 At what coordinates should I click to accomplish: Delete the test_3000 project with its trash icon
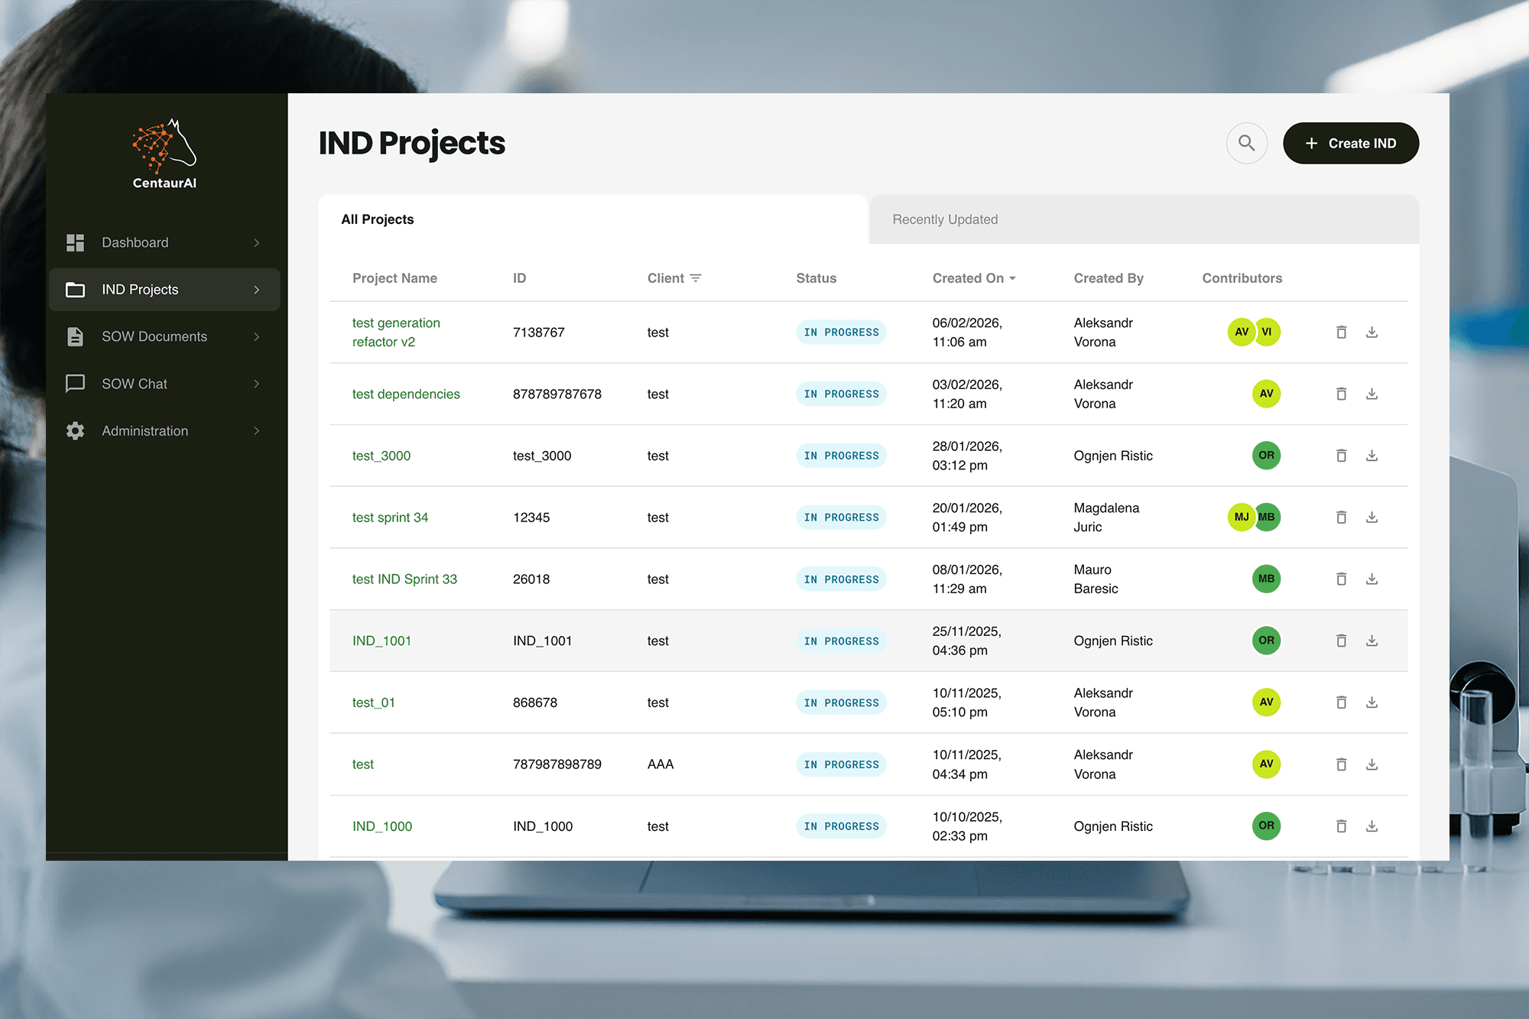coord(1341,455)
